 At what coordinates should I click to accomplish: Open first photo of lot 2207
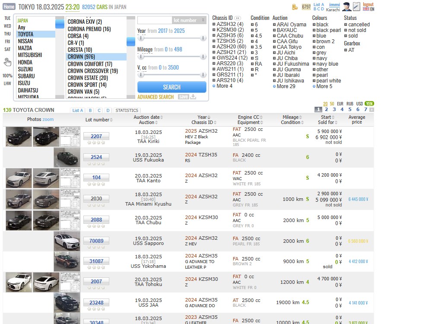[x=19, y=137]
